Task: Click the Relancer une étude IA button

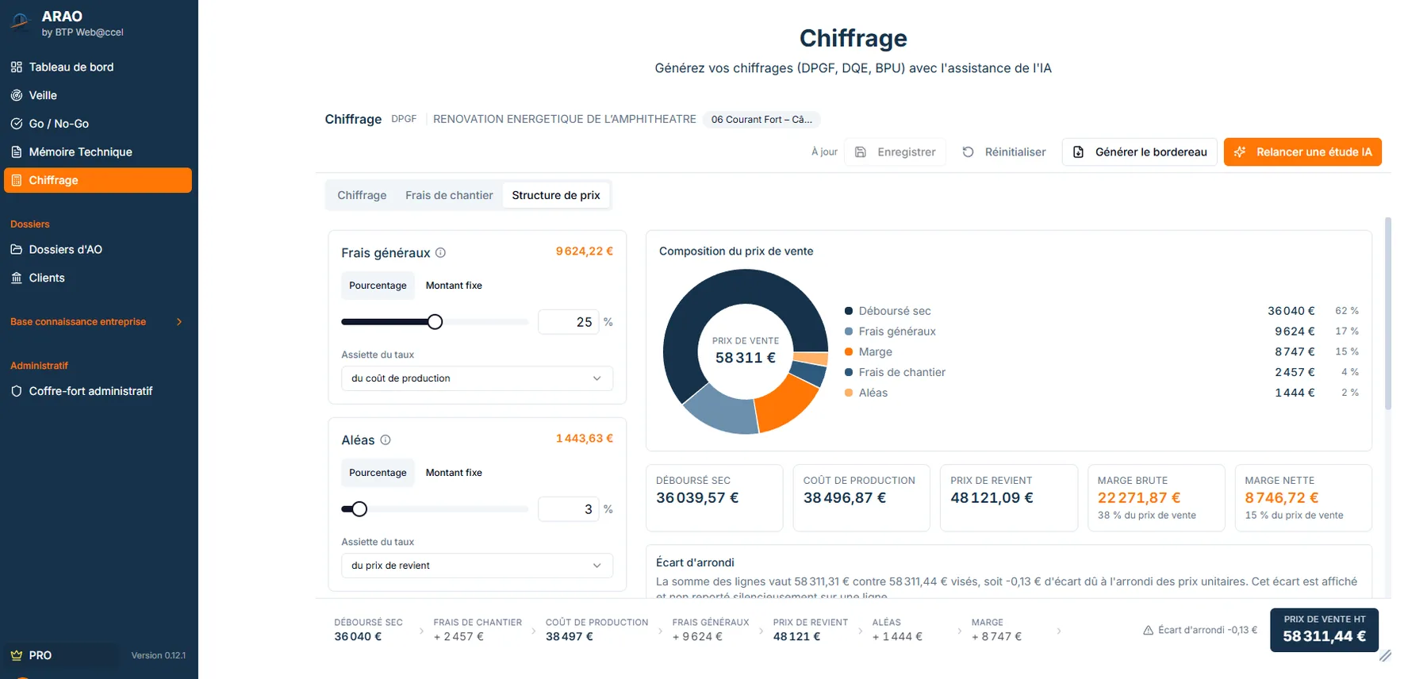Action: point(1302,152)
